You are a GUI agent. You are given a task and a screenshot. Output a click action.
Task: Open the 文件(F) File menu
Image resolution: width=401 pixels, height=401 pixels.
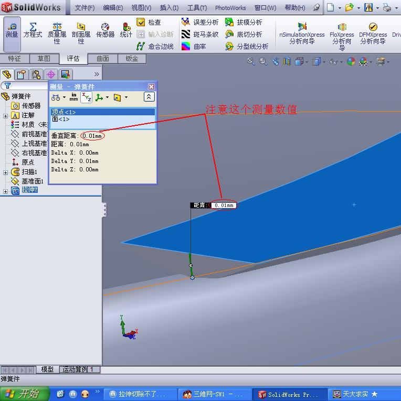(85, 8)
